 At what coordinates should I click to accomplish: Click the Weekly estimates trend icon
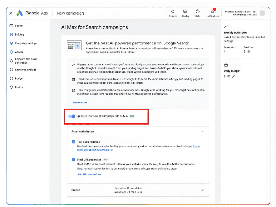226,27
